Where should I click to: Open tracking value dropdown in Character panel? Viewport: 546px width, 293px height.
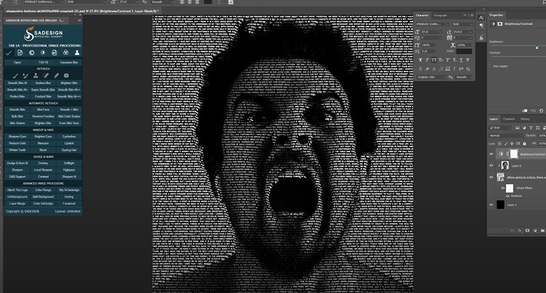tap(471, 38)
